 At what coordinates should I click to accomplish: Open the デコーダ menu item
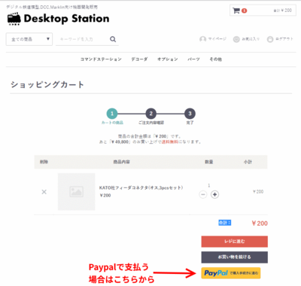(x=139, y=59)
